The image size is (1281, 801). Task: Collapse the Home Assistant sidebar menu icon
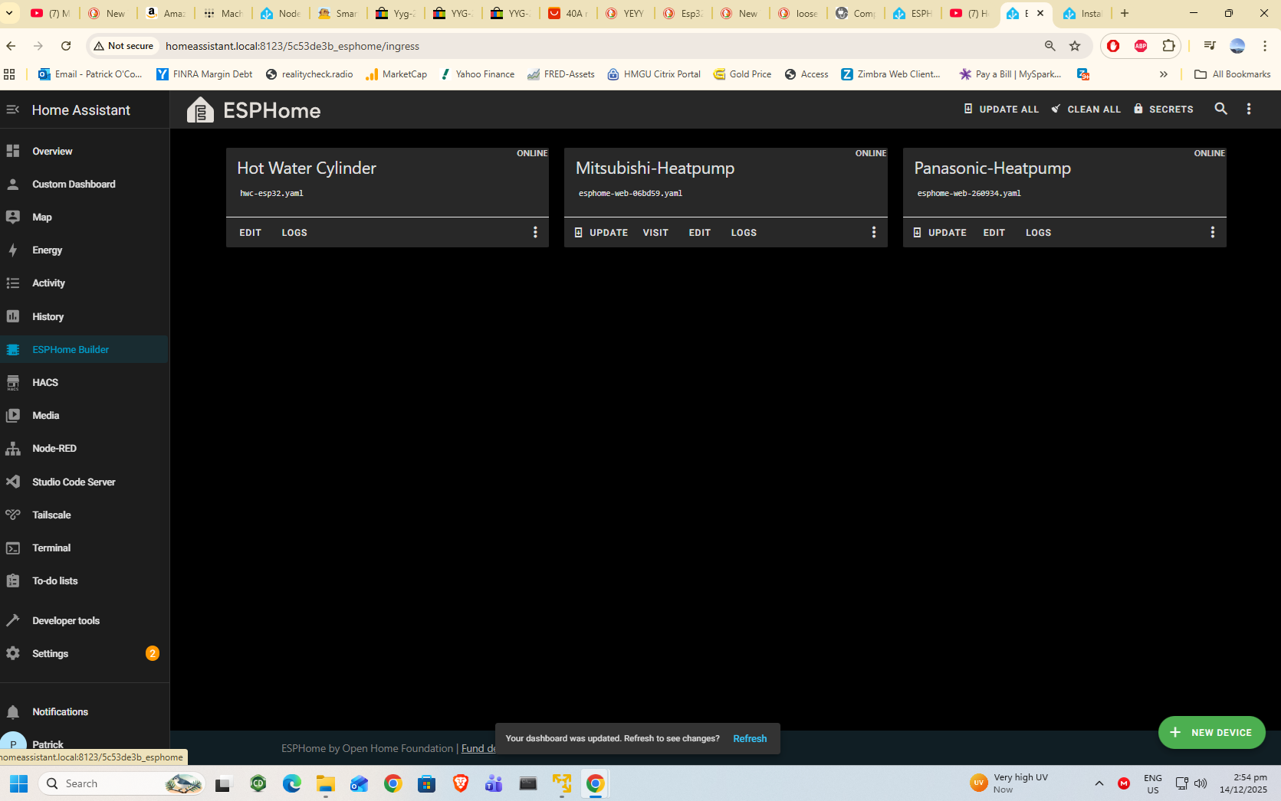13,110
